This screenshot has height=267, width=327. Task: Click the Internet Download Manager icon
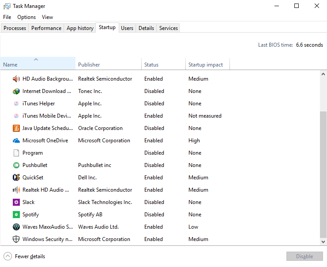tap(16, 91)
